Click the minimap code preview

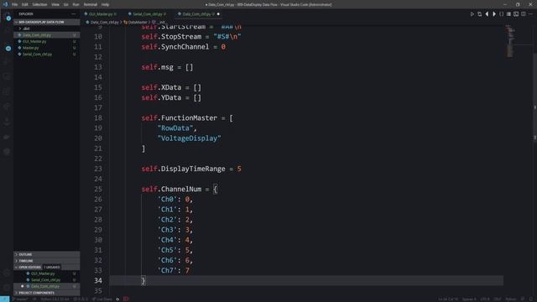click(x=510, y=41)
